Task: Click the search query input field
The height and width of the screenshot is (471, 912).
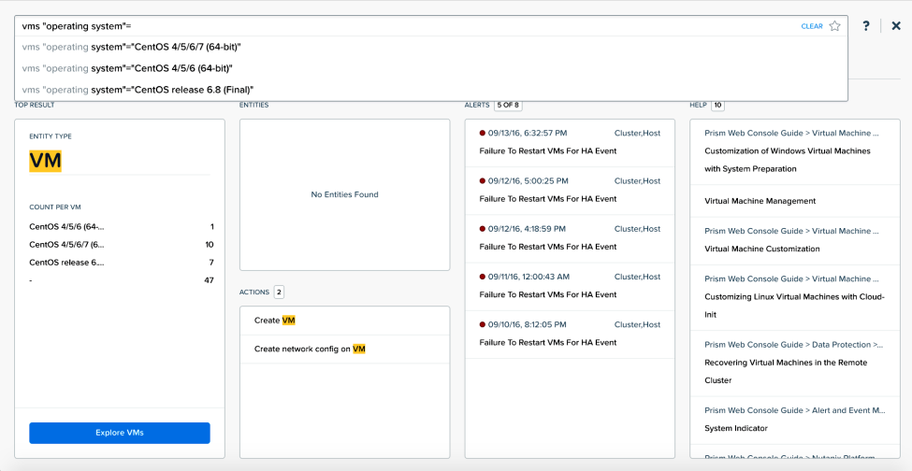Action: (x=407, y=26)
